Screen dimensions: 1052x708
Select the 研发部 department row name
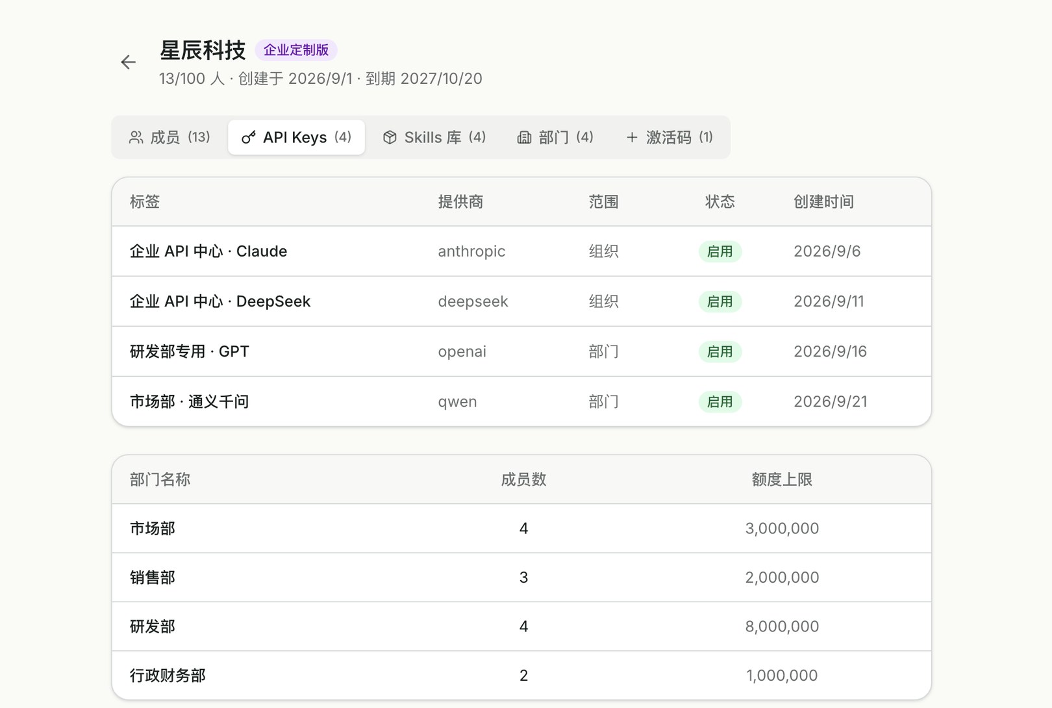click(x=153, y=627)
